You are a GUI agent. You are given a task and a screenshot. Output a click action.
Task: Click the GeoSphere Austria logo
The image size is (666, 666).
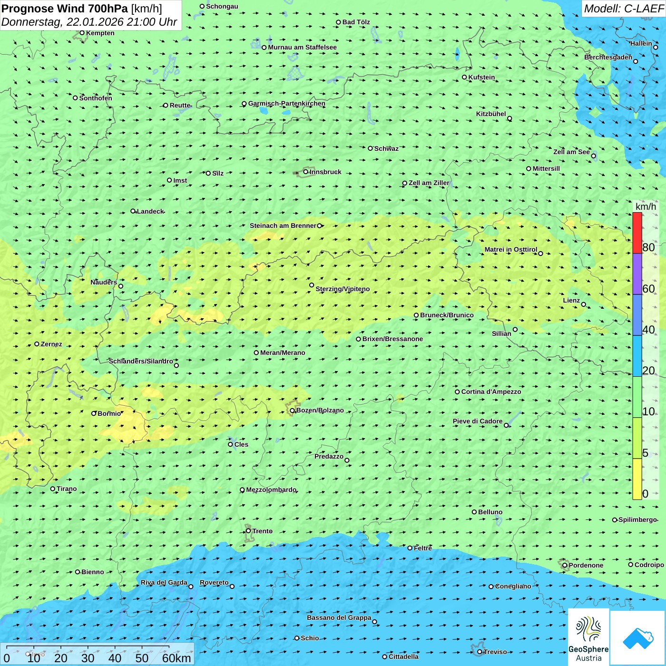(588, 637)
